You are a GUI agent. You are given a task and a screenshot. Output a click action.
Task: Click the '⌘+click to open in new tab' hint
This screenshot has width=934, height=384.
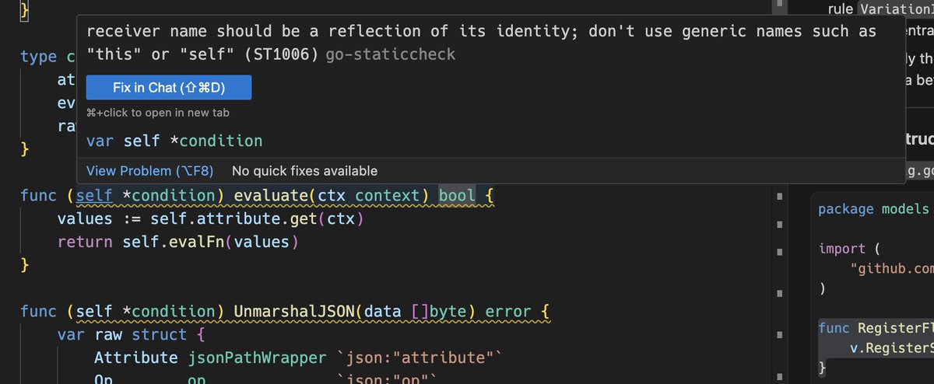[x=158, y=113]
